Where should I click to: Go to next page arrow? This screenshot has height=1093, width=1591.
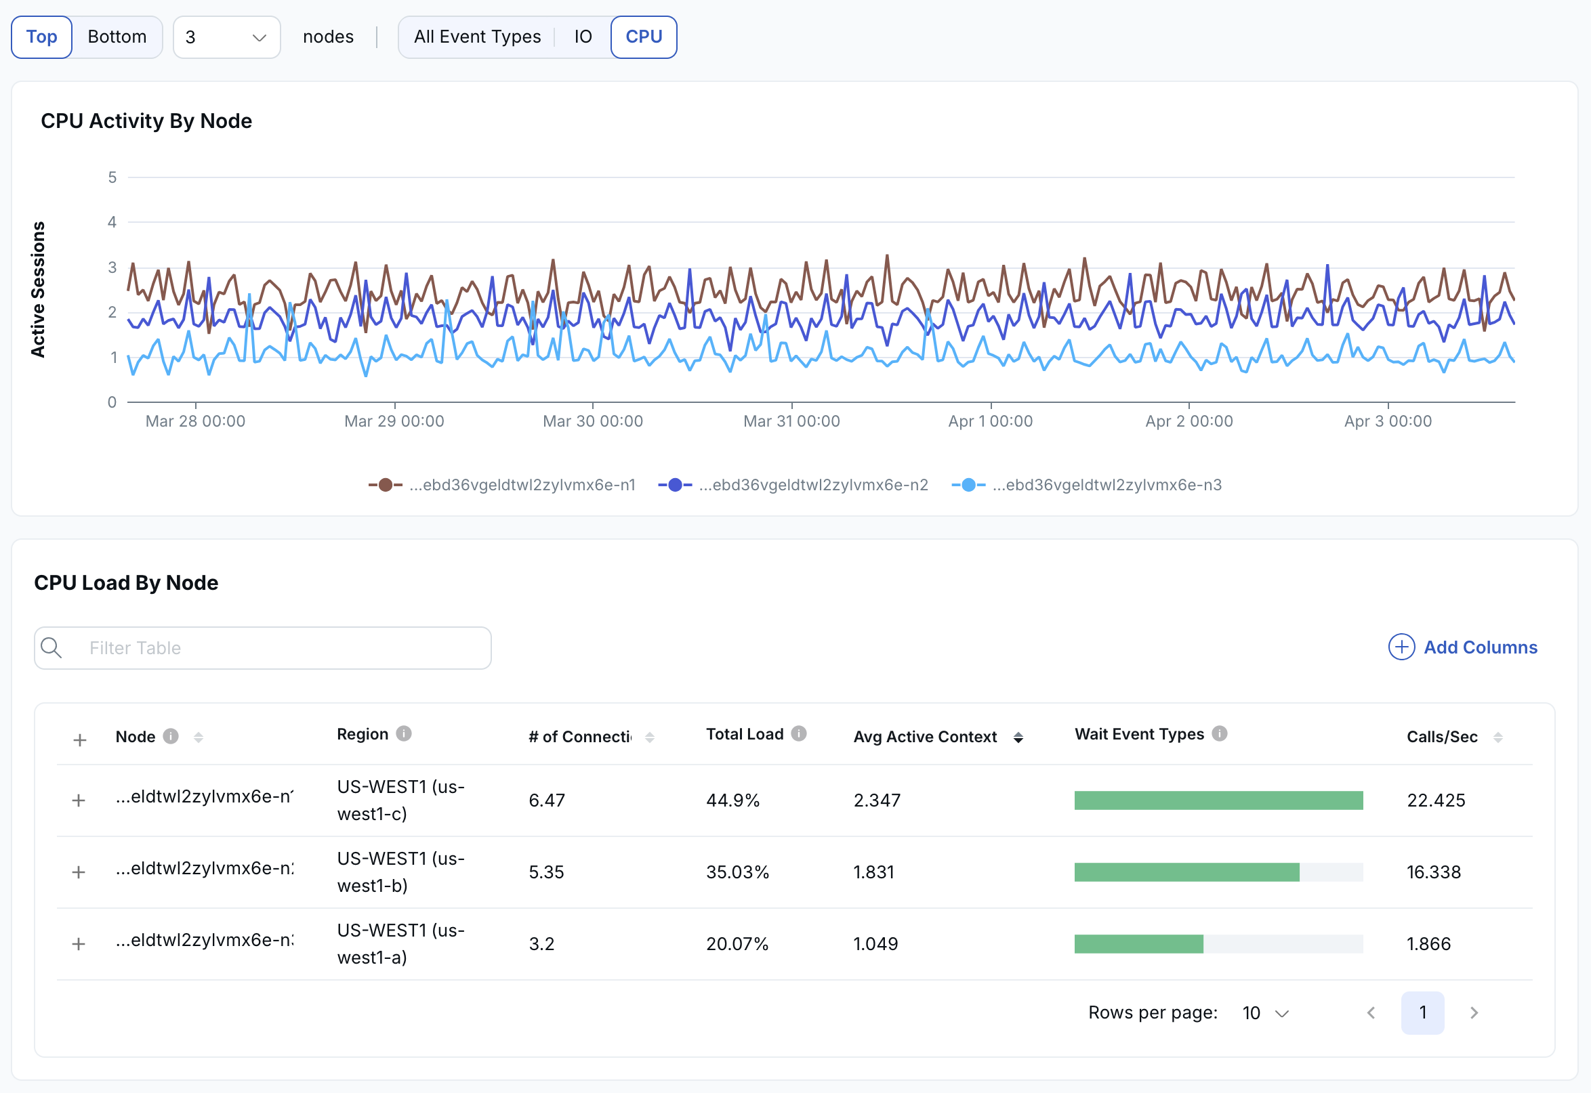click(x=1474, y=1013)
